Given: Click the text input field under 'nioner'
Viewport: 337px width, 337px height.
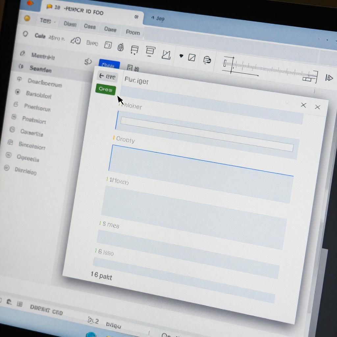Looking at the screenshot, I should click(x=207, y=134).
